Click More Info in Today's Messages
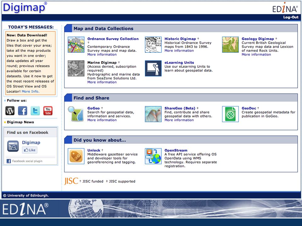The image size is (302, 226). [31, 91]
